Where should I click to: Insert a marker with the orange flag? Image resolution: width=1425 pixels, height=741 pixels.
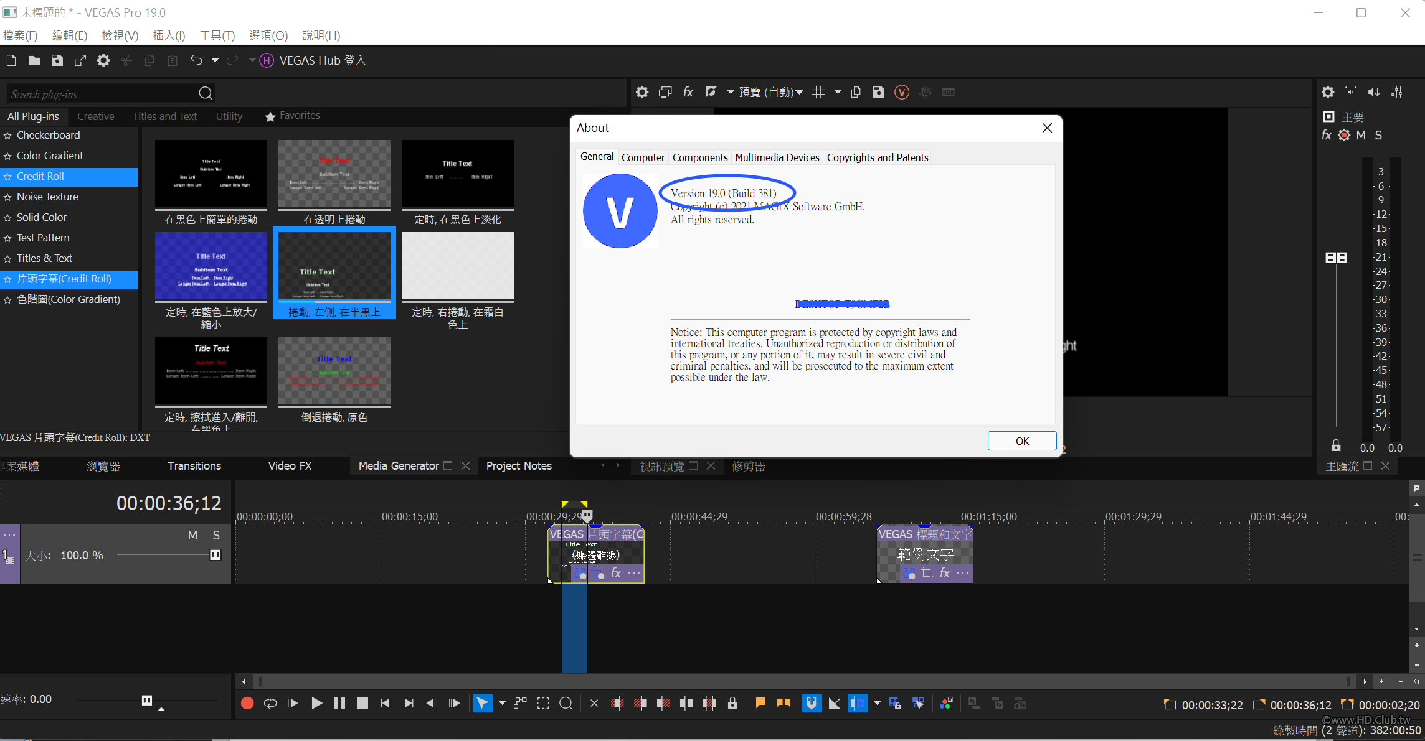(x=760, y=703)
